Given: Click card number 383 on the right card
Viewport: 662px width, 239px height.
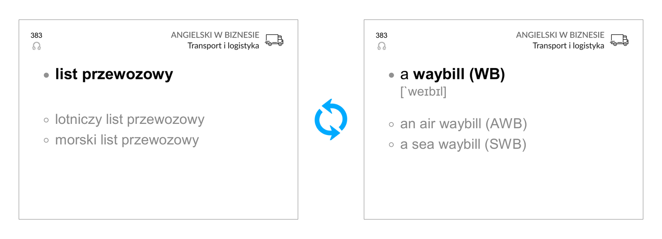Looking at the screenshot, I should [x=381, y=35].
